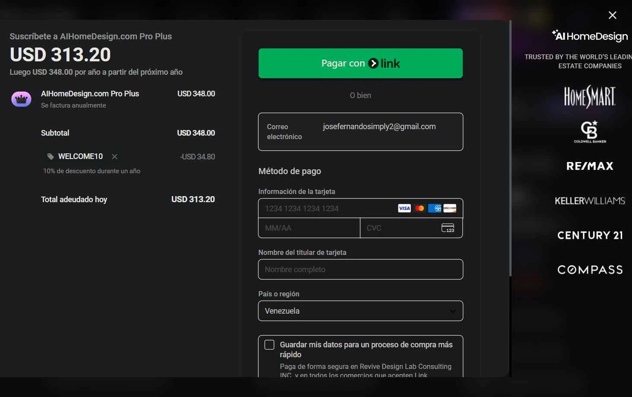632x397 pixels.
Task: Close the checkout overlay with the X icon
Action: point(612,15)
